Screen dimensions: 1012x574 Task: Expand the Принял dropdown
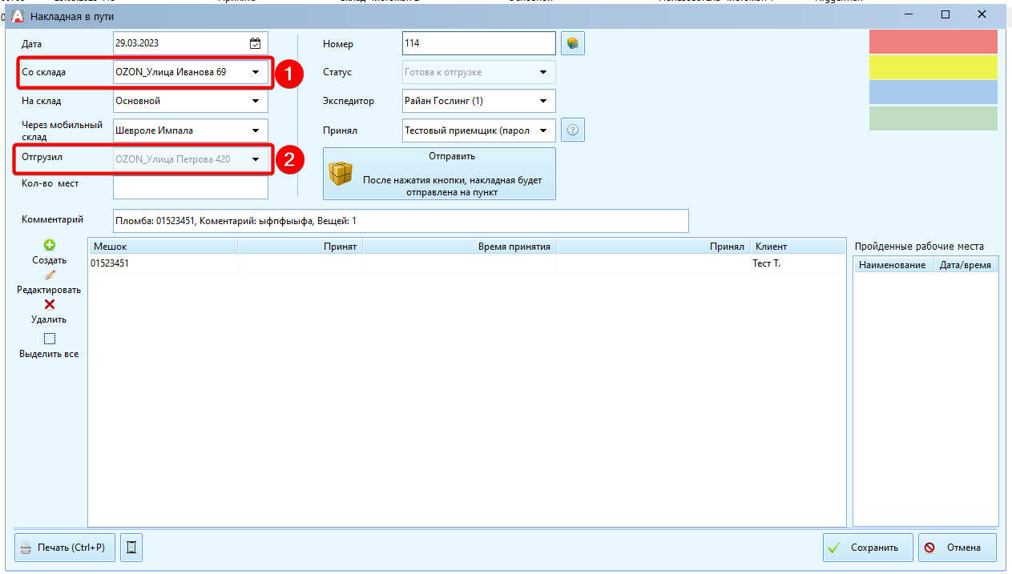pyautogui.click(x=543, y=130)
